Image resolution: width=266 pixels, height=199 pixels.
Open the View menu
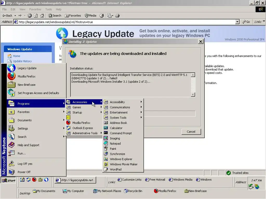(22, 9)
